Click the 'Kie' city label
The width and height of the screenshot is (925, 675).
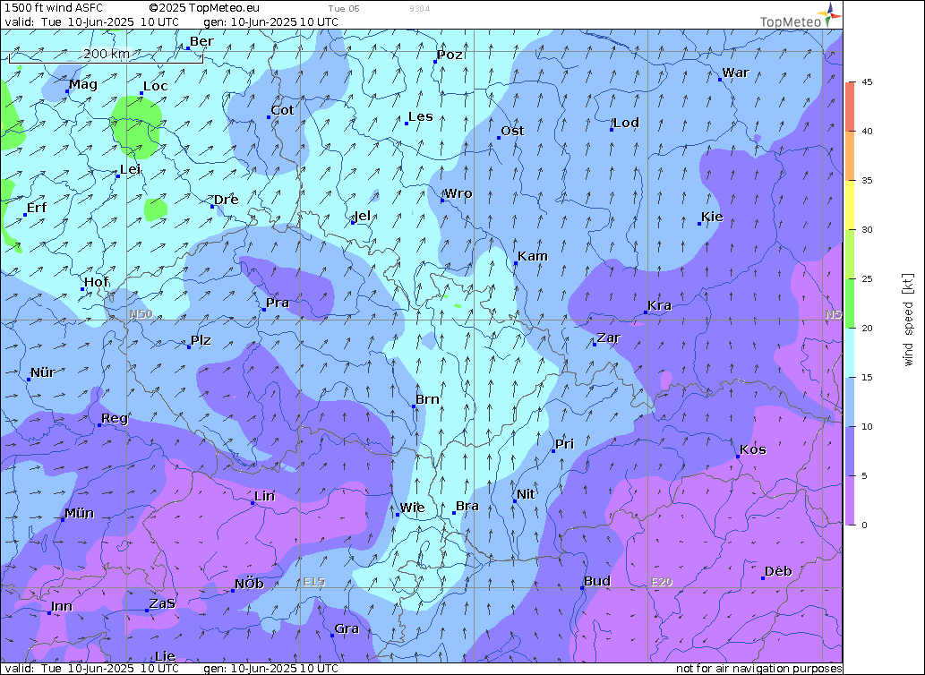(712, 217)
